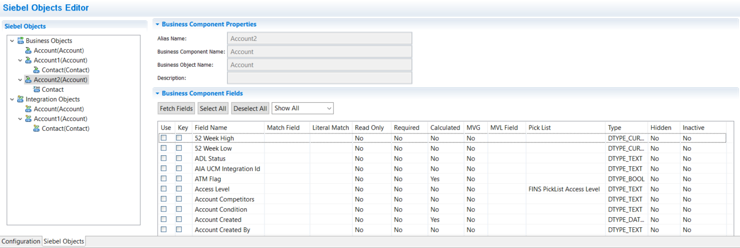This screenshot has width=740, height=248.
Task: Check the Use box for Account Competitors
Action: point(164,199)
